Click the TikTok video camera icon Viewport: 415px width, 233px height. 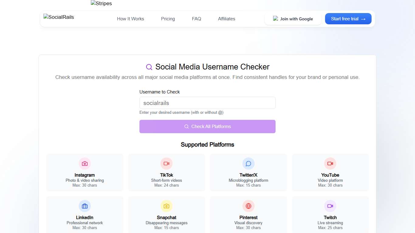click(166, 163)
